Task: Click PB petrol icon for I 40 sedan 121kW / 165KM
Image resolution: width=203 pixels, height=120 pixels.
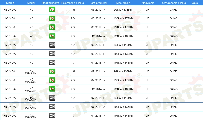Action: 52,36
